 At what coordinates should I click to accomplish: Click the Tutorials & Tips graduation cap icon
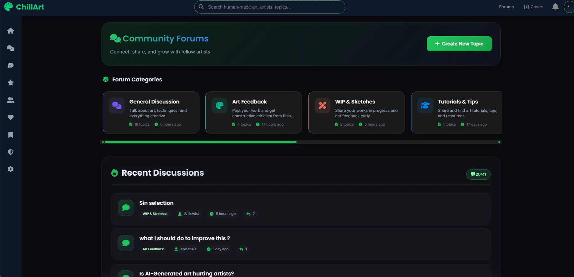pyautogui.click(x=425, y=105)
